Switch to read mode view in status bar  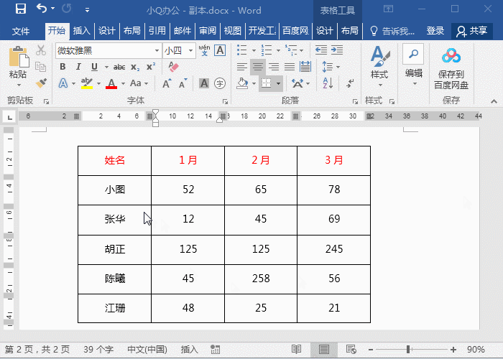coord(296,349)
